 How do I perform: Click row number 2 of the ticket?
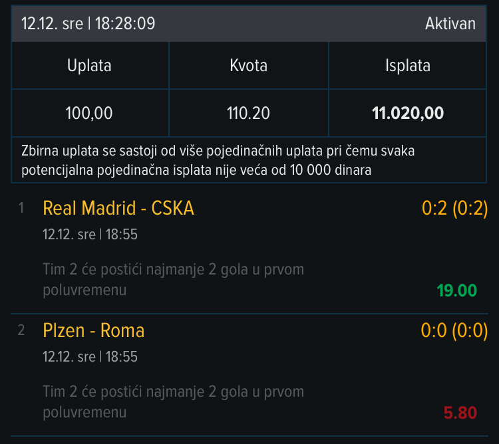[21, 330]
